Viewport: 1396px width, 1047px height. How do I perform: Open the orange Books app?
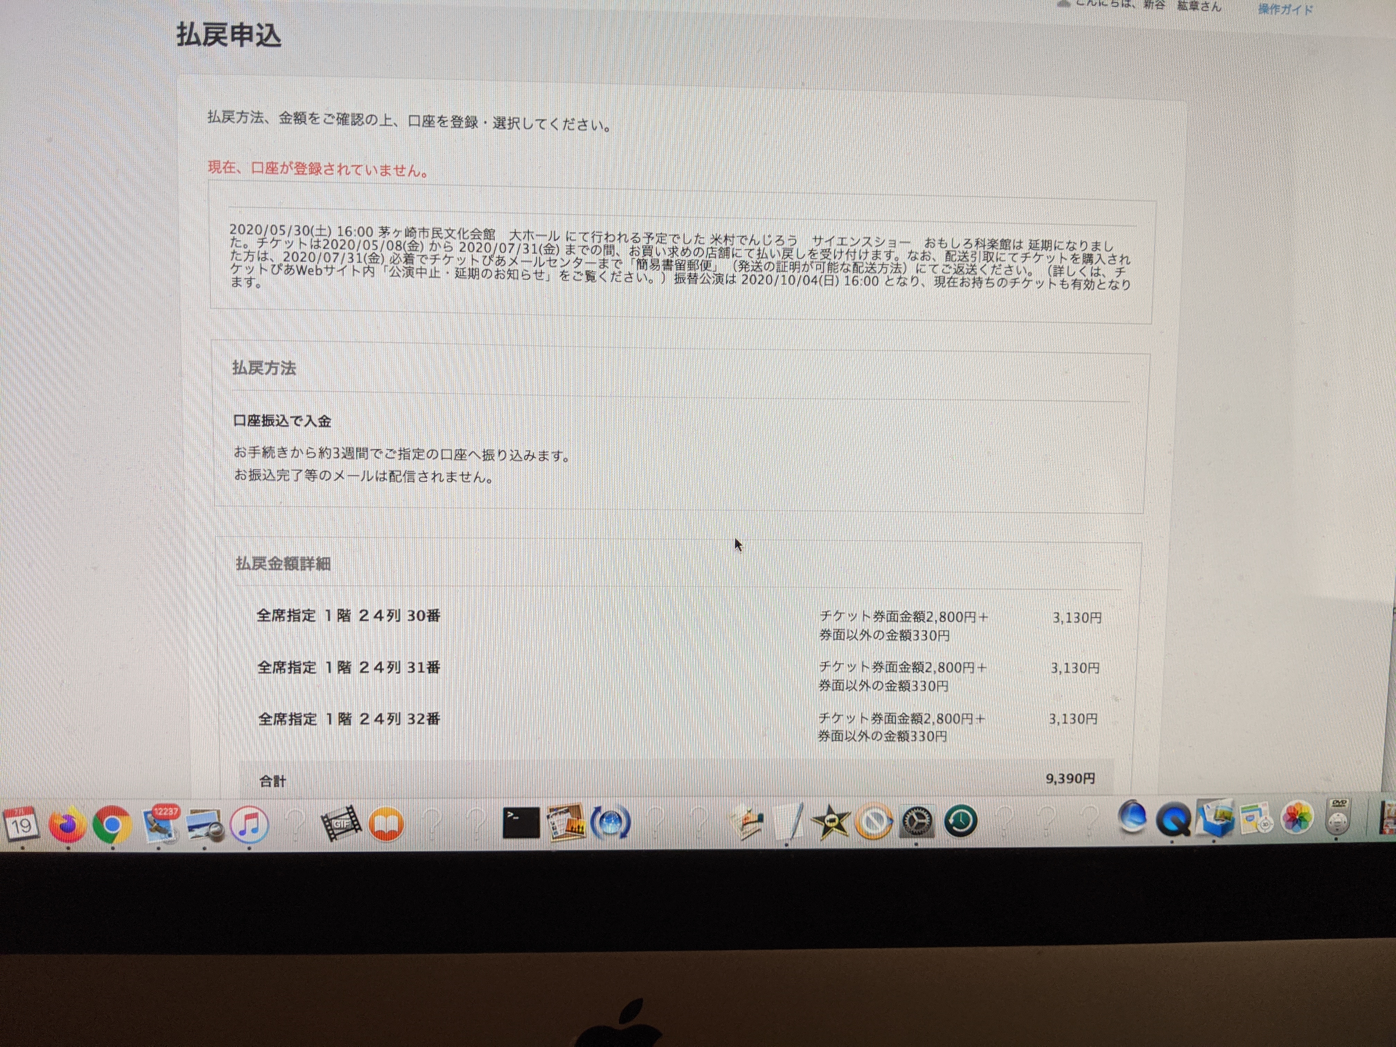(x=386, y=824)
